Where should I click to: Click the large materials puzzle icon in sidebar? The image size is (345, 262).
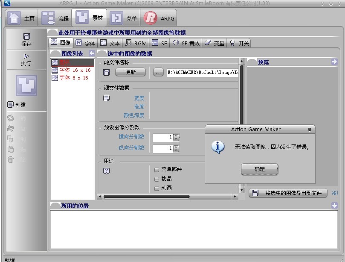click(x=26, y=85)
